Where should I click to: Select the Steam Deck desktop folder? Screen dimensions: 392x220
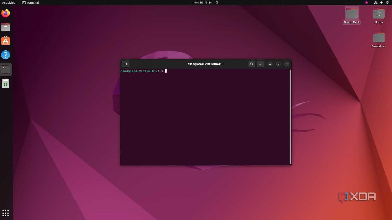point(351,16)
